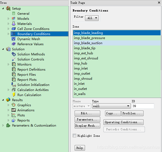Open the Filter dropdown set to All
Screen dimensions: 162x152
click(x=92, y=18)
